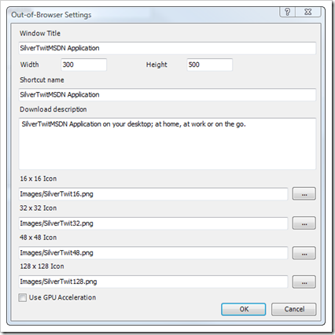Click the Width field showing 300

(x=84, y=64)
